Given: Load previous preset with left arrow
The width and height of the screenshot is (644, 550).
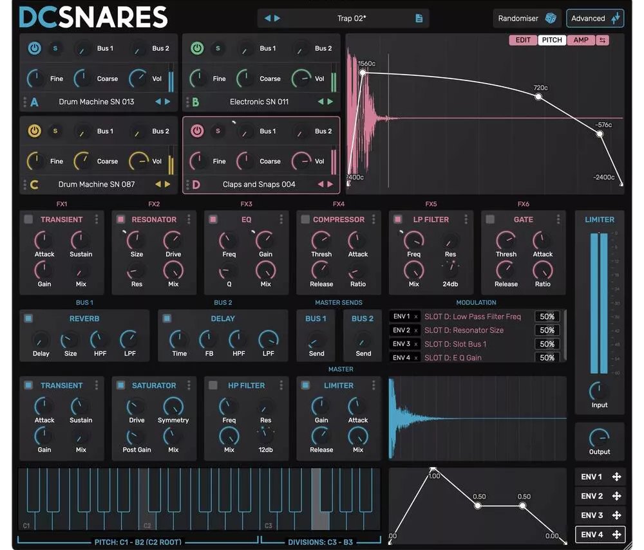Looking at the screenshot, I should click(267, 18).
